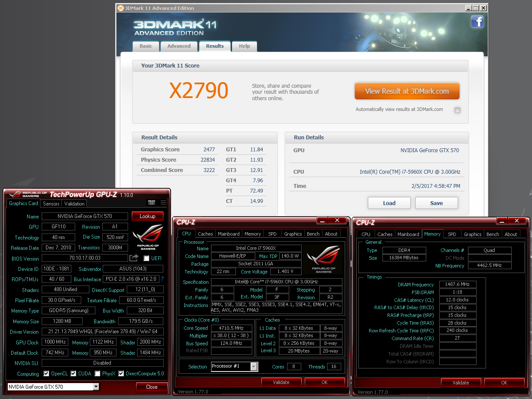This screenshot has width=532, height=399.
Task: Open the Validation tab in GPU-Z
Action: pyautogui.click(x=74, y=203)
